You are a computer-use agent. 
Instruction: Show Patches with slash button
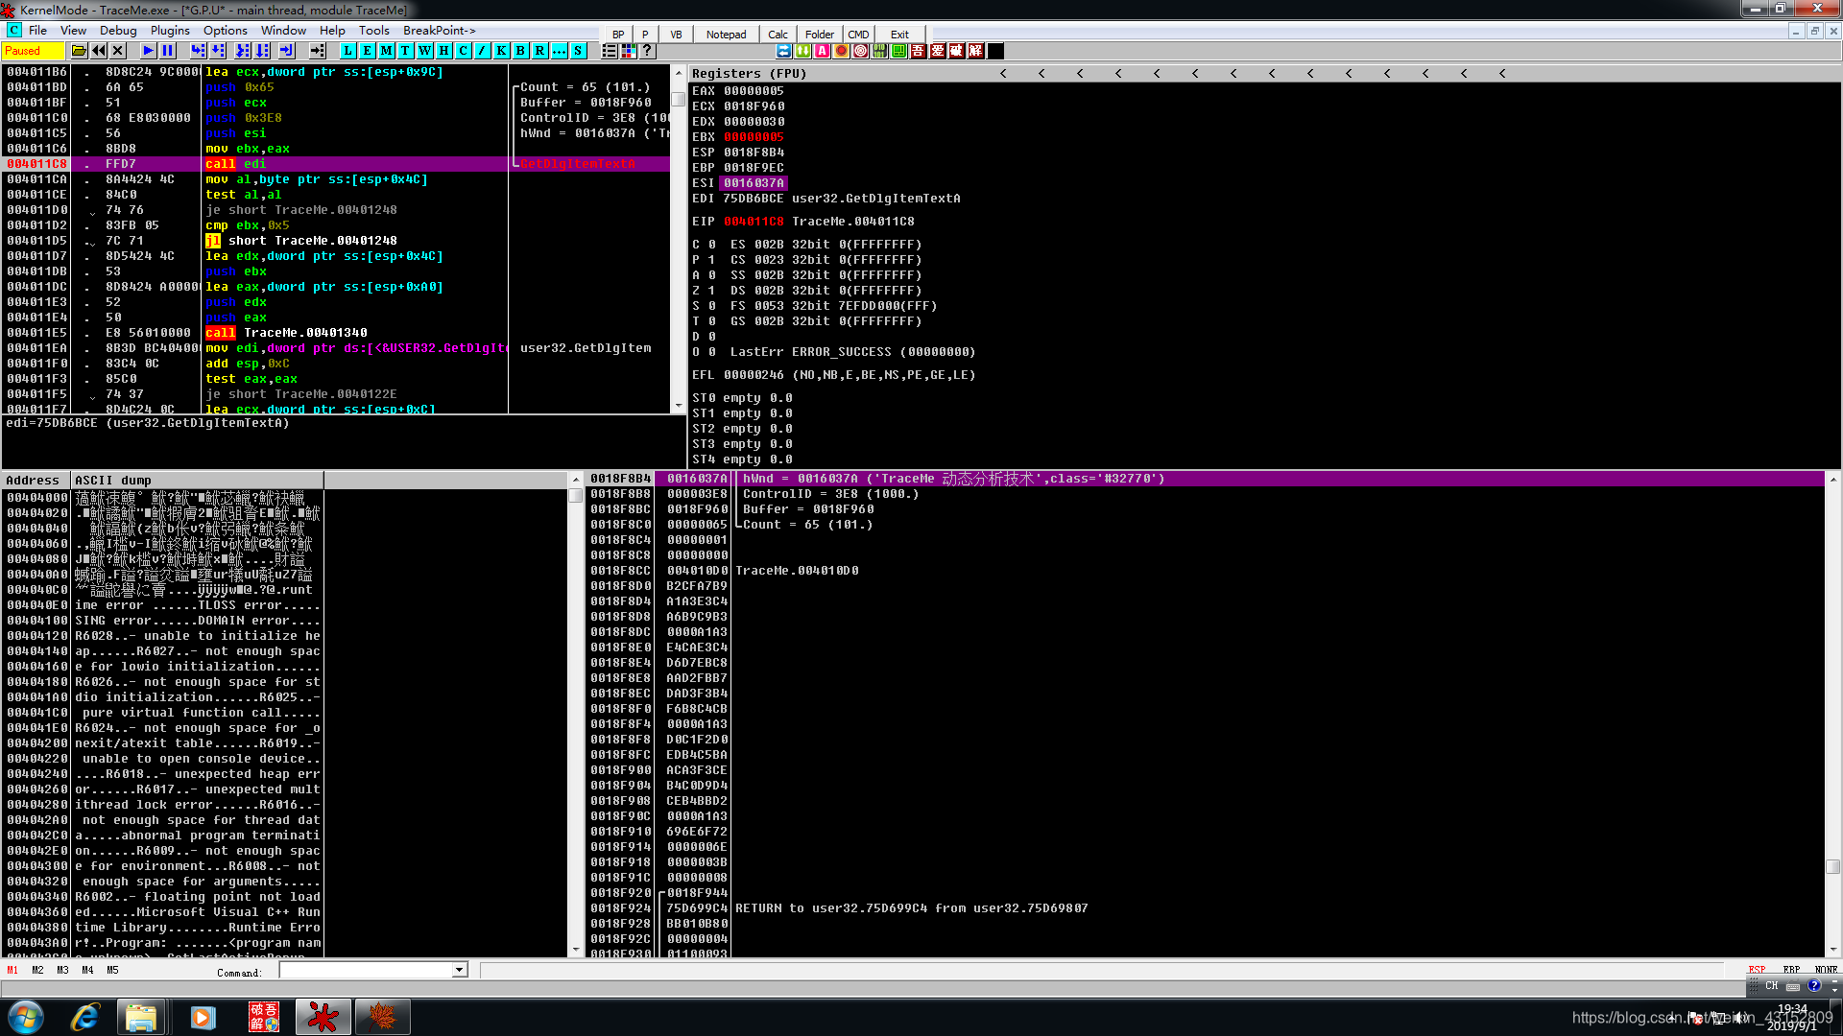pyautogui.click(x=483, y=51)
